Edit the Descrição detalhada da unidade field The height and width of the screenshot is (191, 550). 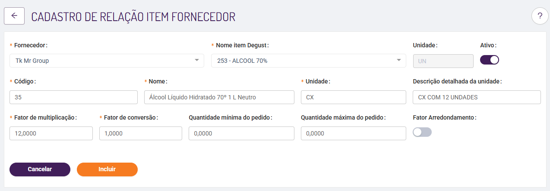(477, 97)
